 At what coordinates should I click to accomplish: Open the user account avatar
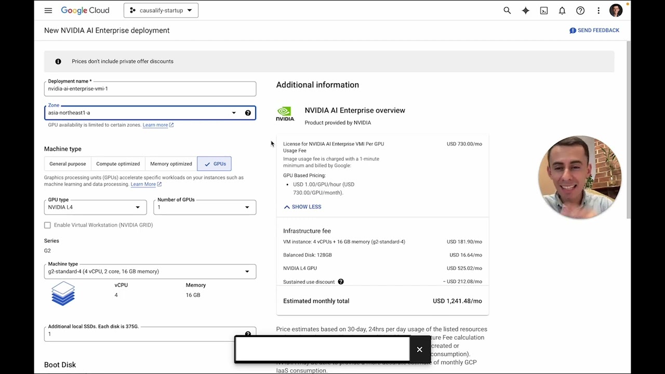tap(616, 10)
